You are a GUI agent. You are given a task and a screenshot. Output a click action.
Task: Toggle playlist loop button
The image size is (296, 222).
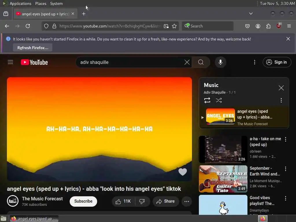point(207,100)
